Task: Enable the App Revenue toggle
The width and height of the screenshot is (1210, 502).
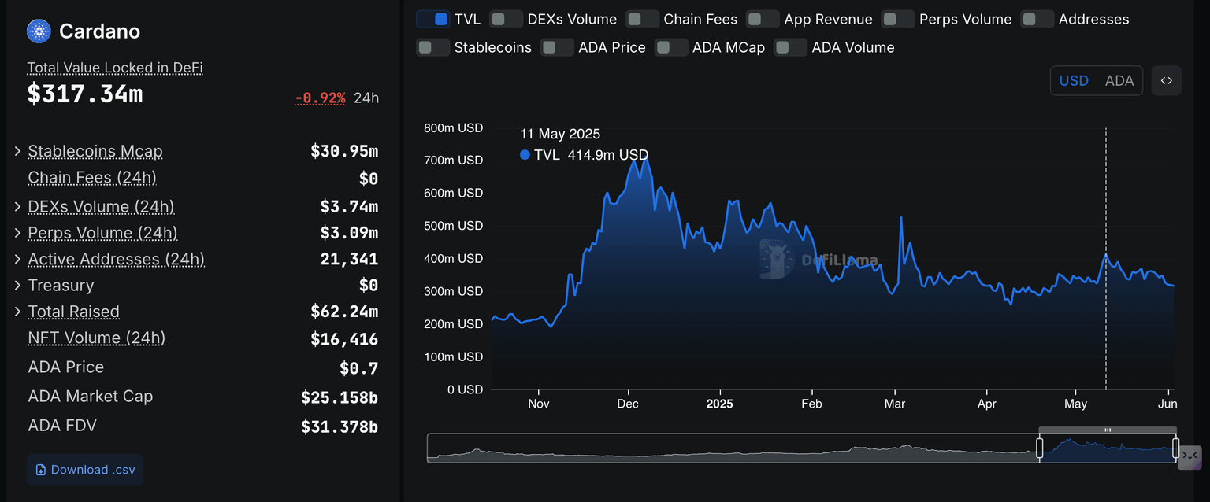Action: click(x=763, y=19)
